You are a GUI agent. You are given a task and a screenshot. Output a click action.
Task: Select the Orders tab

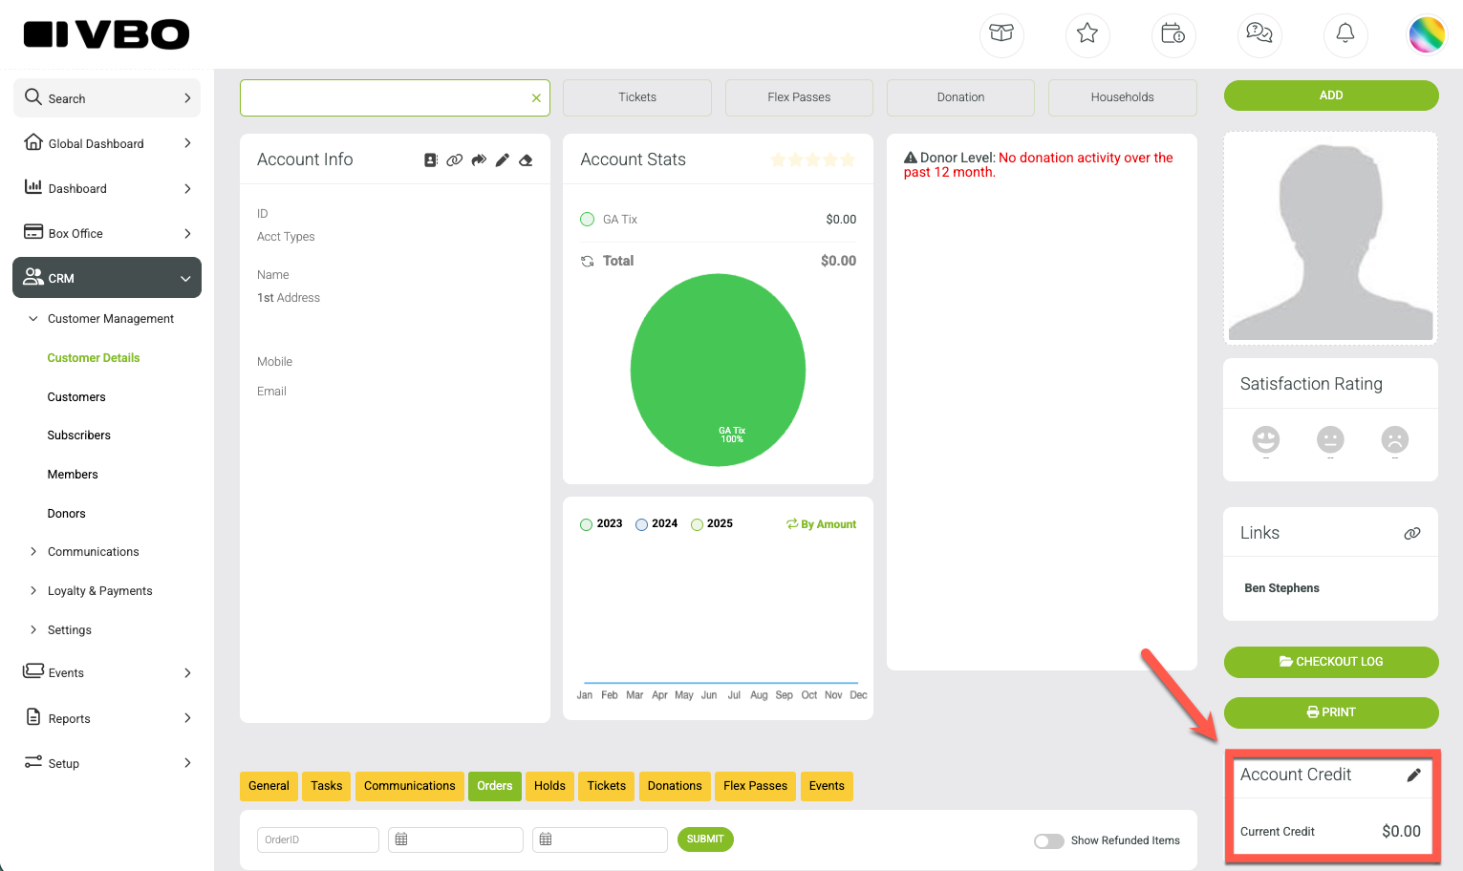(495, 786)
